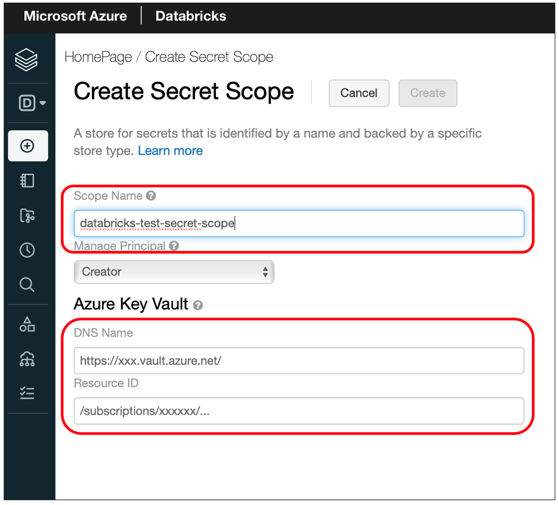The height and width of the screenshot is (505, 559).
Task: Open the Recents clock icon
Action: tap(28, 250)
